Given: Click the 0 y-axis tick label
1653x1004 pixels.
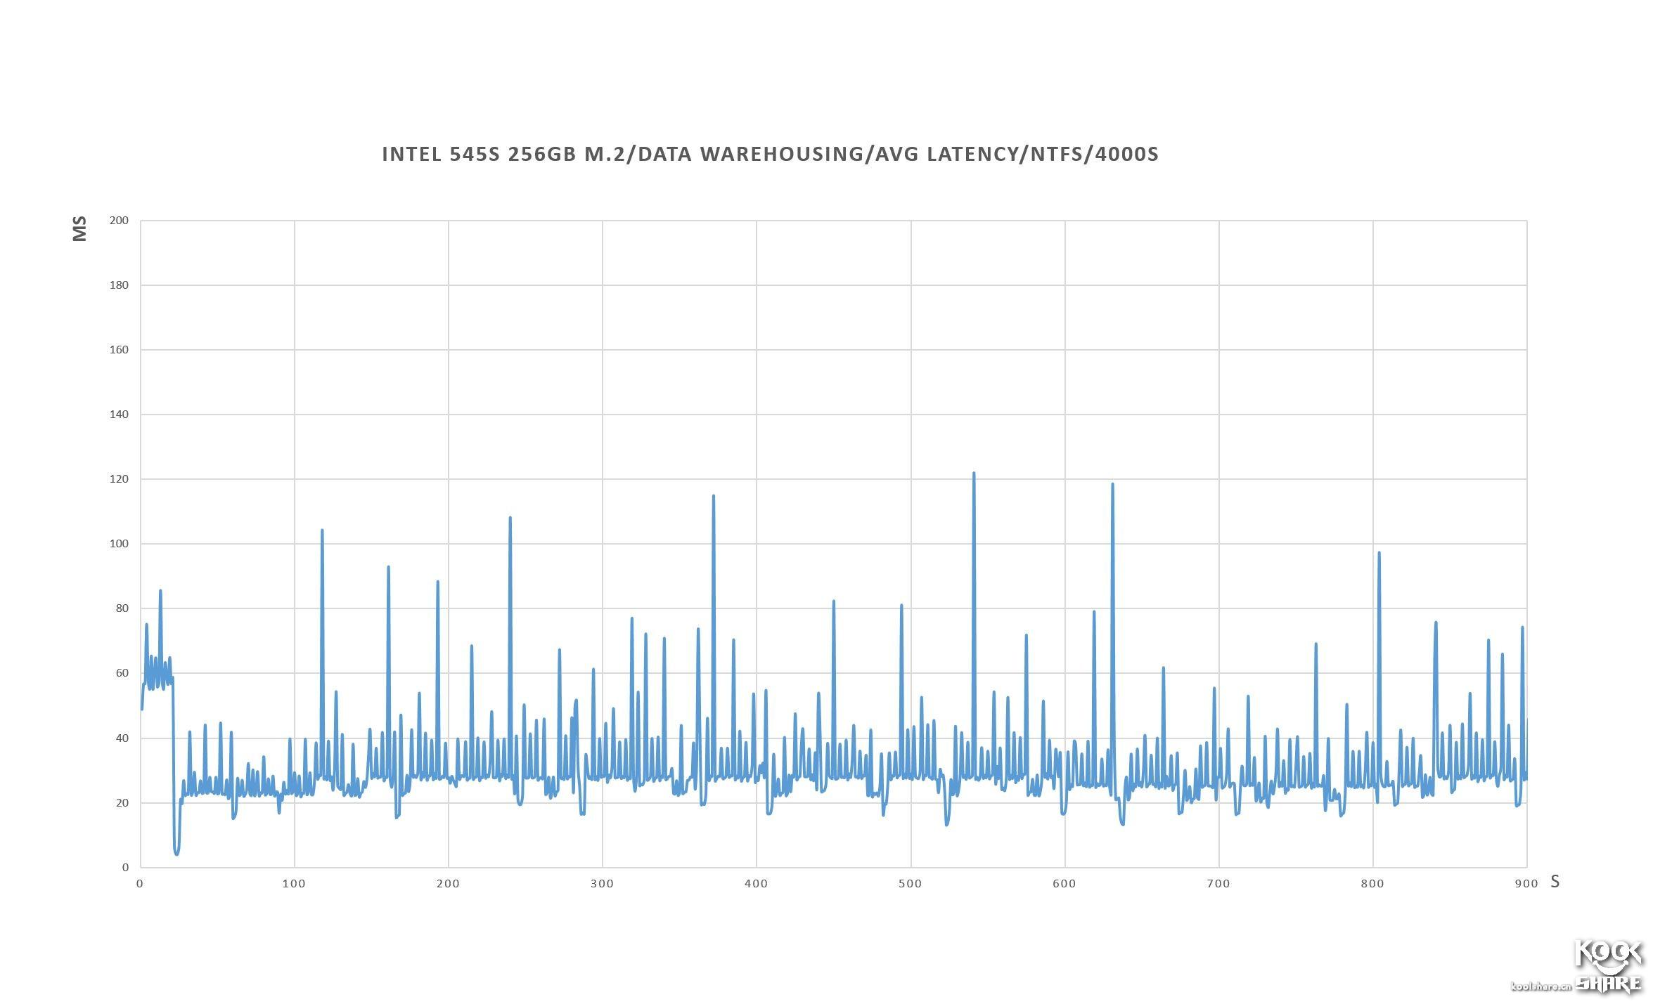Looking at the screenshot, I should (125, 868).
